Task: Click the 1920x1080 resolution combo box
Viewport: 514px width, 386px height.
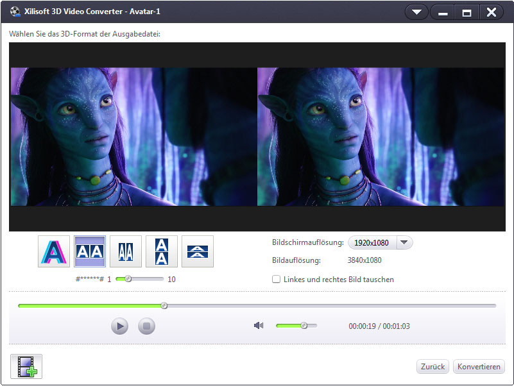Action: (381, 242)
